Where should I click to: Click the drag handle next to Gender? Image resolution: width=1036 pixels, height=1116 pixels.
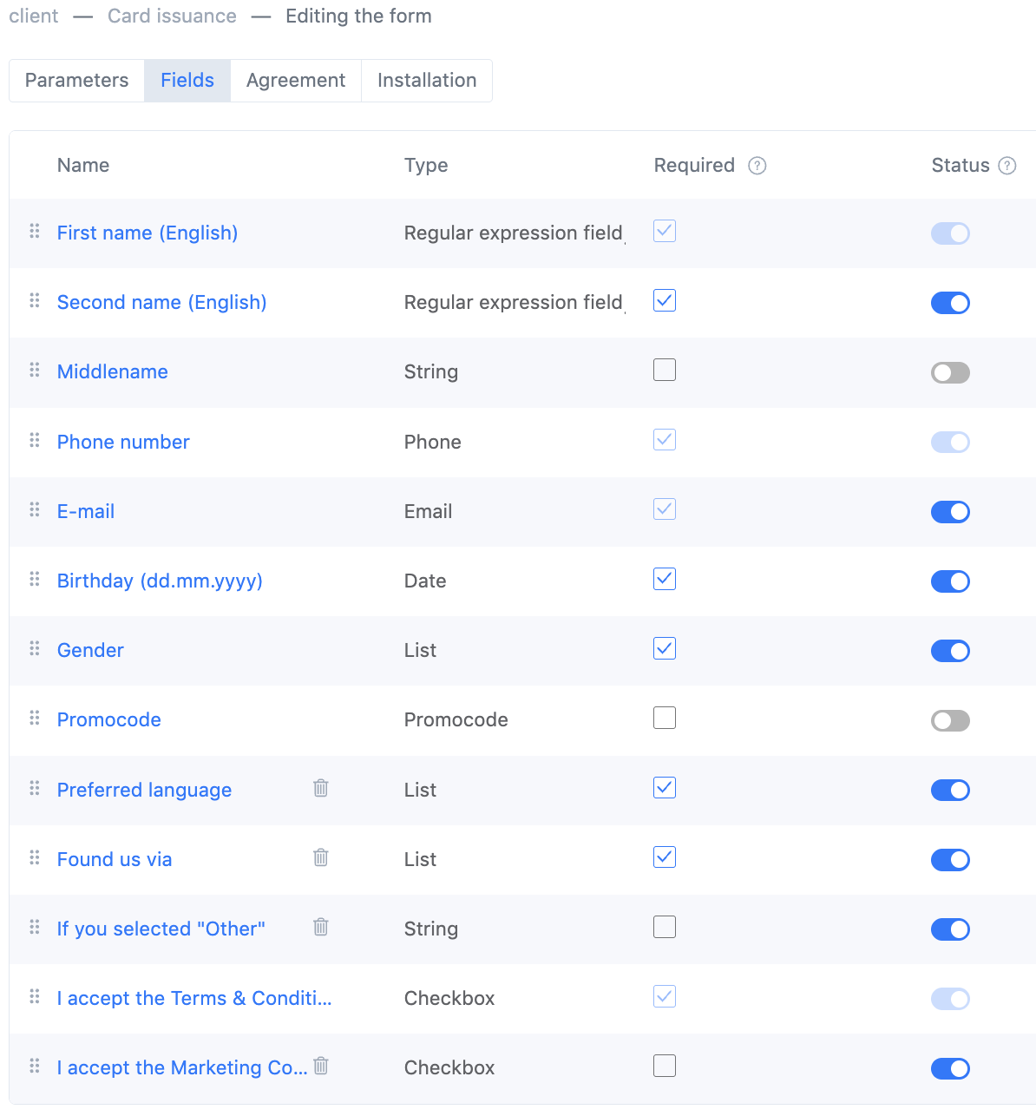coord(35,649)
